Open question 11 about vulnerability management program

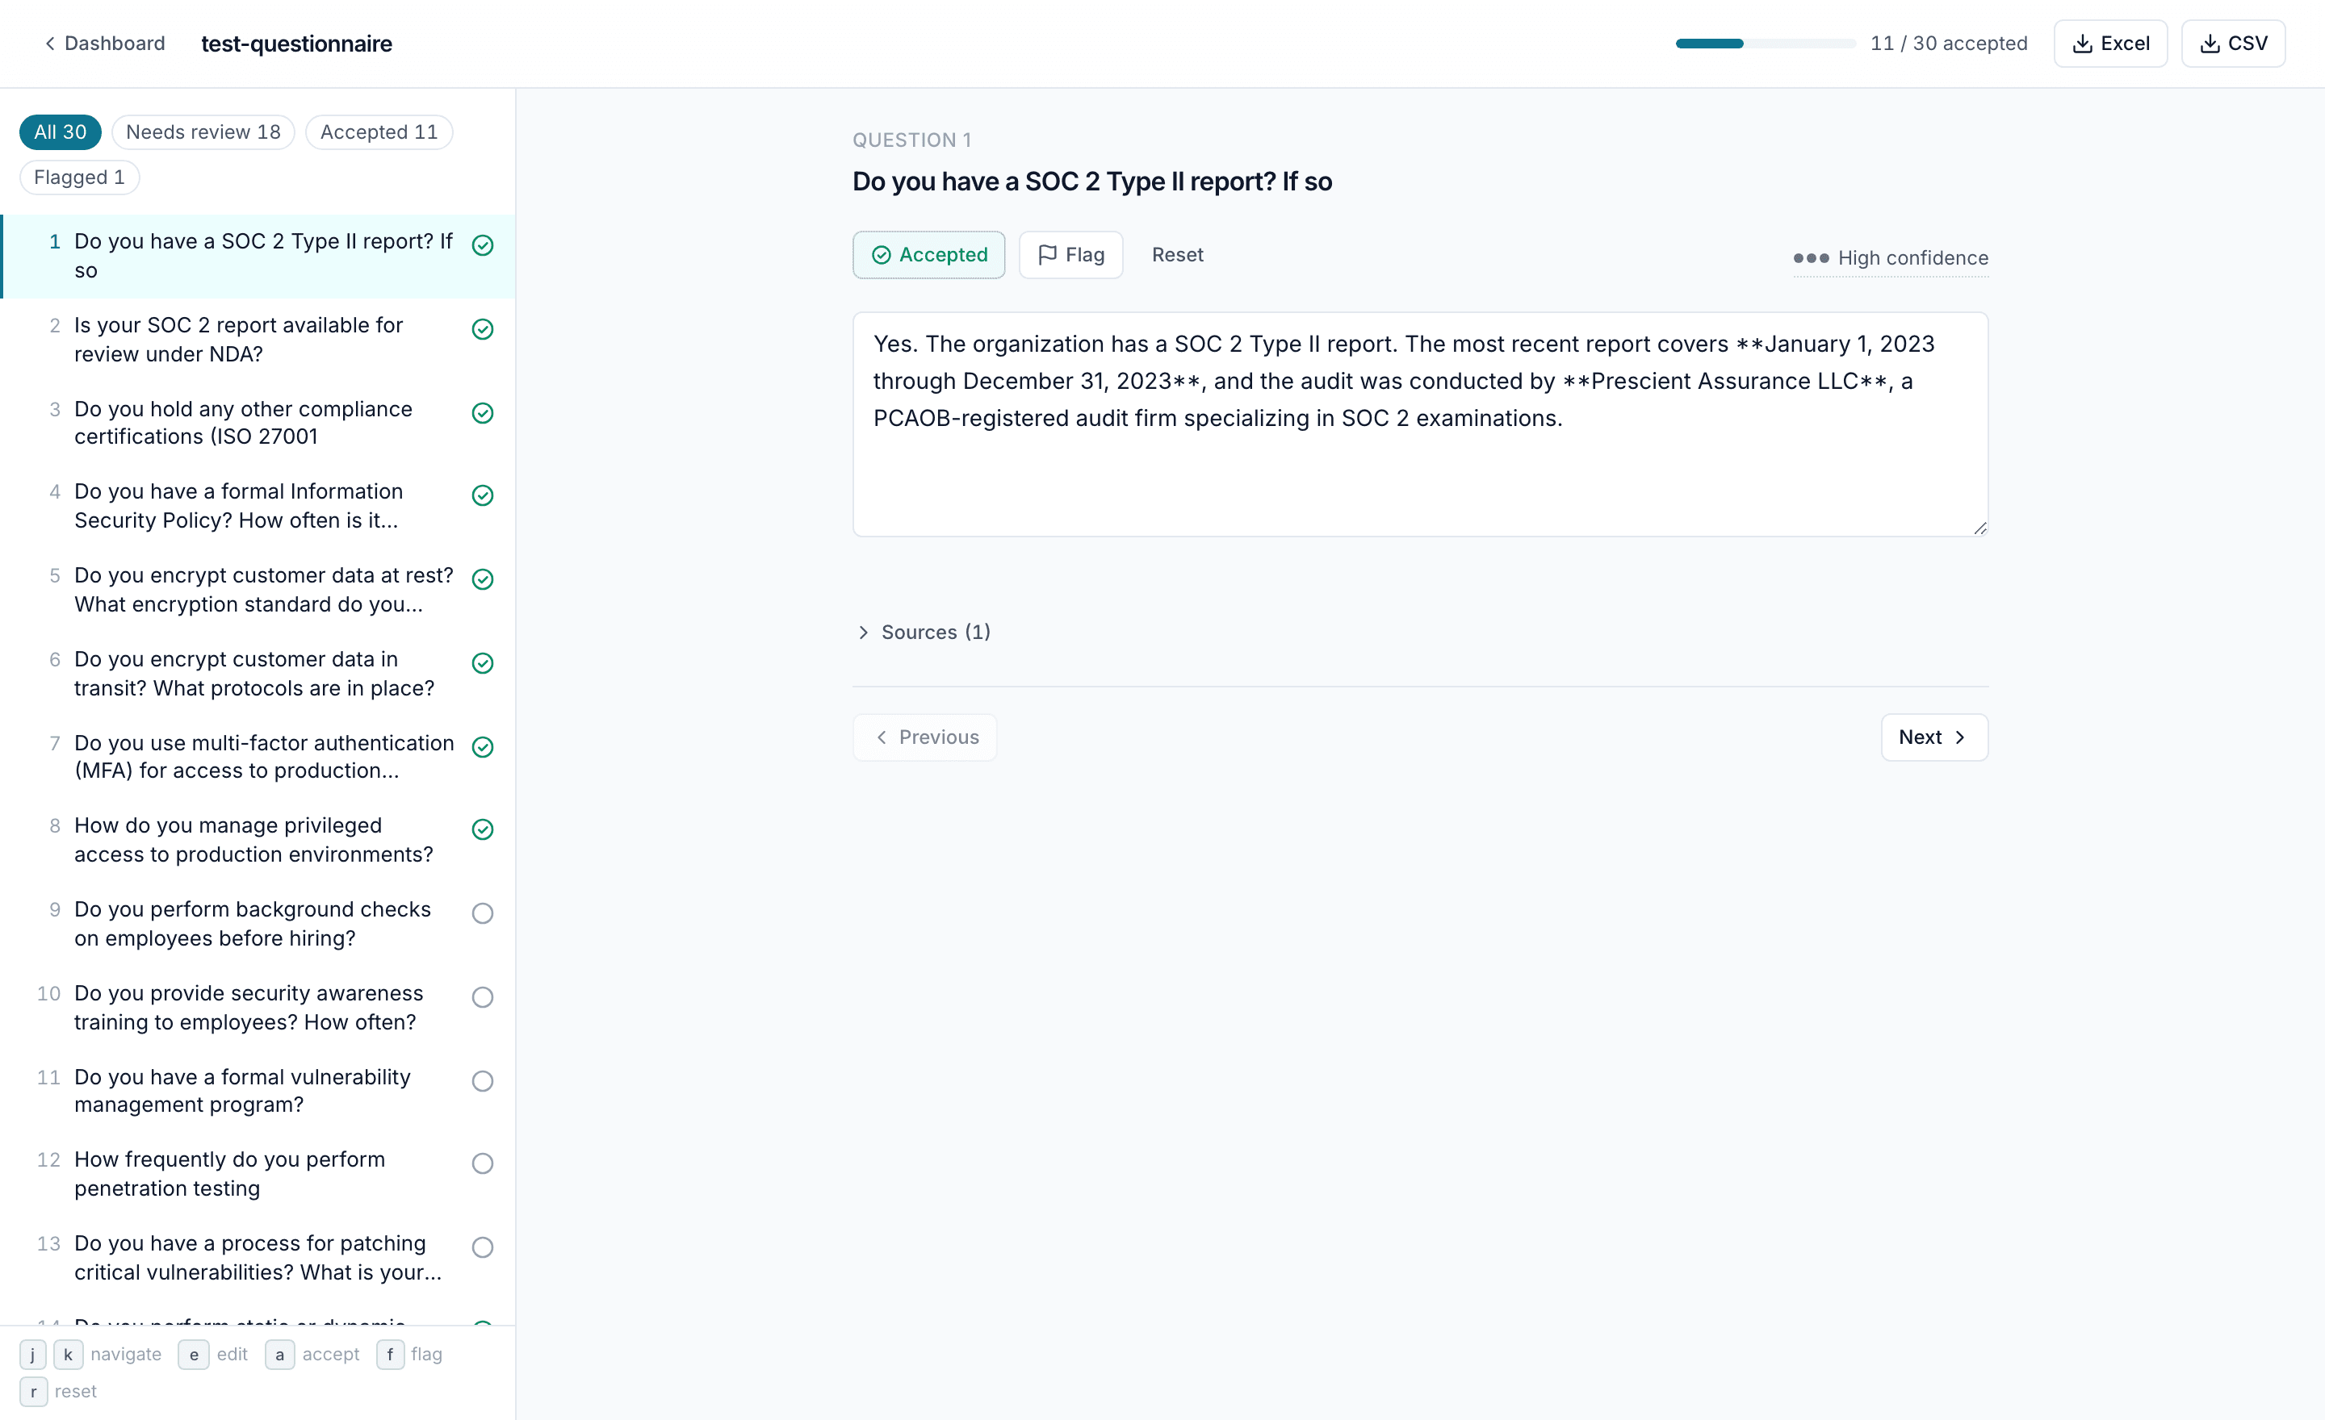[258, 1090]
